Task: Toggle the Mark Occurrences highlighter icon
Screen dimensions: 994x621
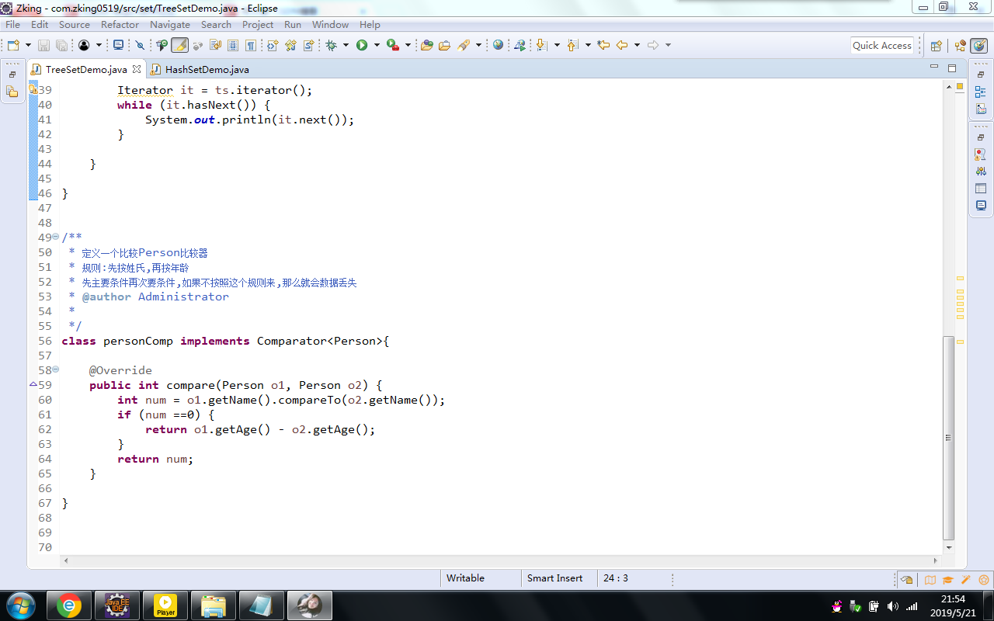Action: coord(179,45)
